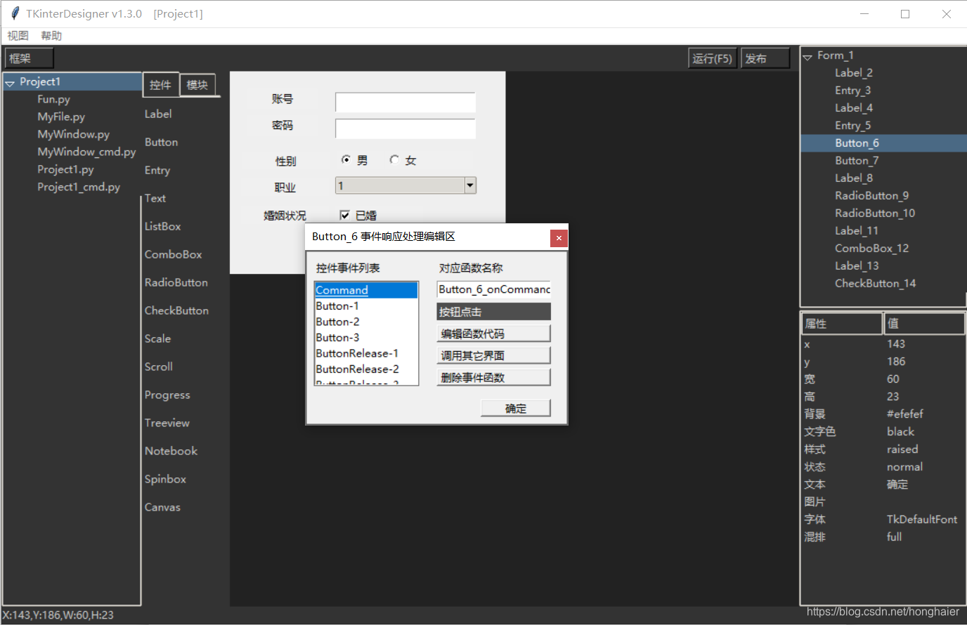
Task: Click the 删除事件函数 button
Action: click(493, 377)
